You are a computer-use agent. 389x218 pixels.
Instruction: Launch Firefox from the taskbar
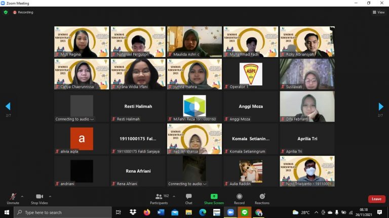[x=147, y=212]
